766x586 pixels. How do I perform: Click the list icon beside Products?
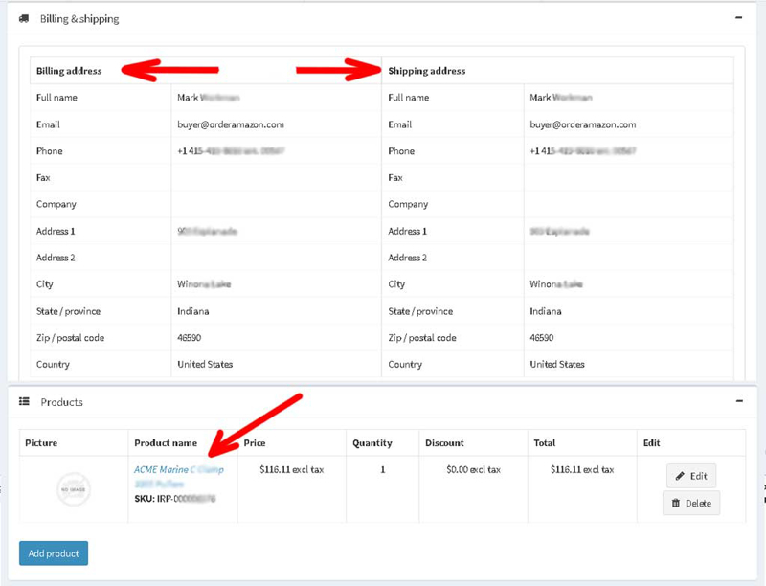click(x=24, y=401)
